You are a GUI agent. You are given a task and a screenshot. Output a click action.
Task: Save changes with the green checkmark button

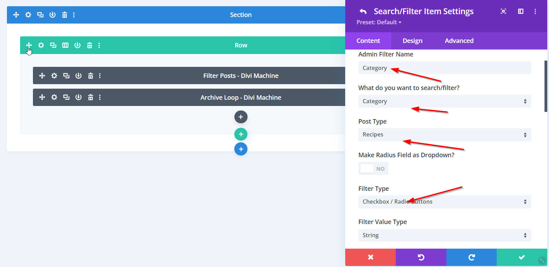tap(522, 257)
